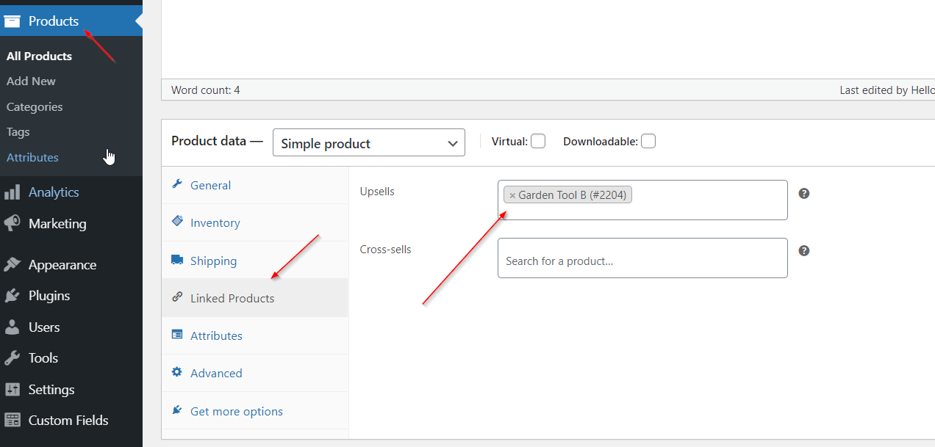Select the Advanced product data tab
The image size is (935, 447).
pos(215,374)
